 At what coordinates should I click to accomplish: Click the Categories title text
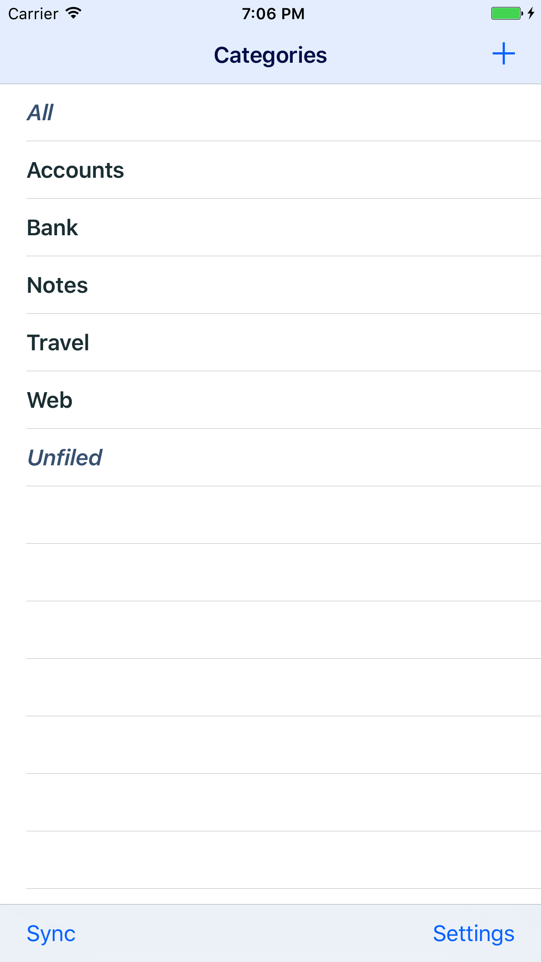(x=270, y=55)
